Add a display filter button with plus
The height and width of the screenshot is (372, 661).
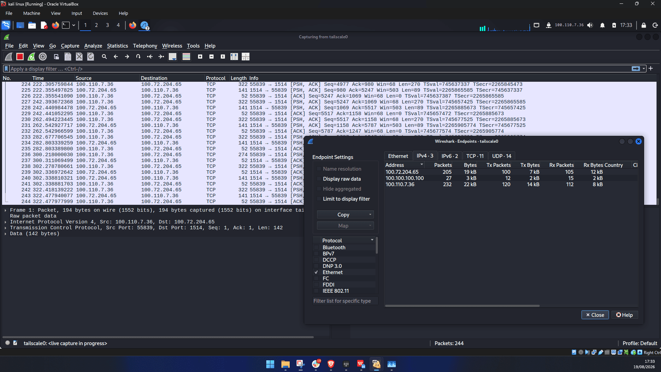(651, 69)
